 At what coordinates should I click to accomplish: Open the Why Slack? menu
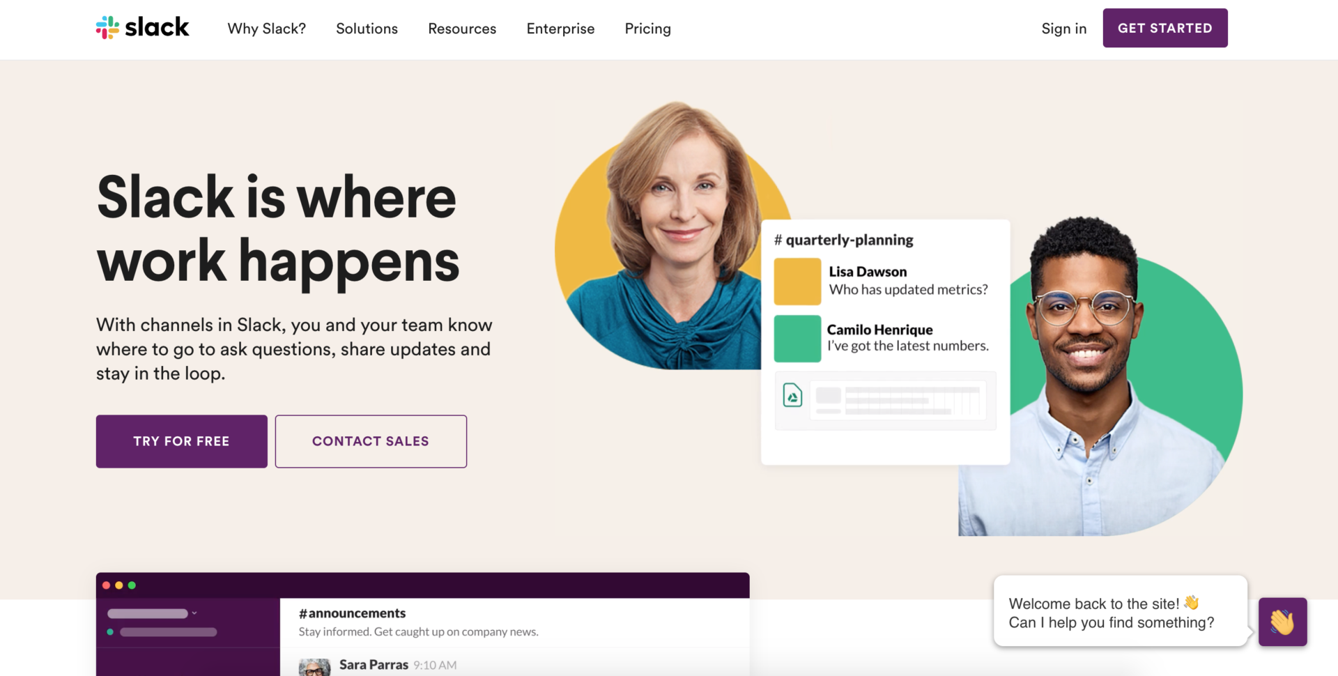point(267,29)
